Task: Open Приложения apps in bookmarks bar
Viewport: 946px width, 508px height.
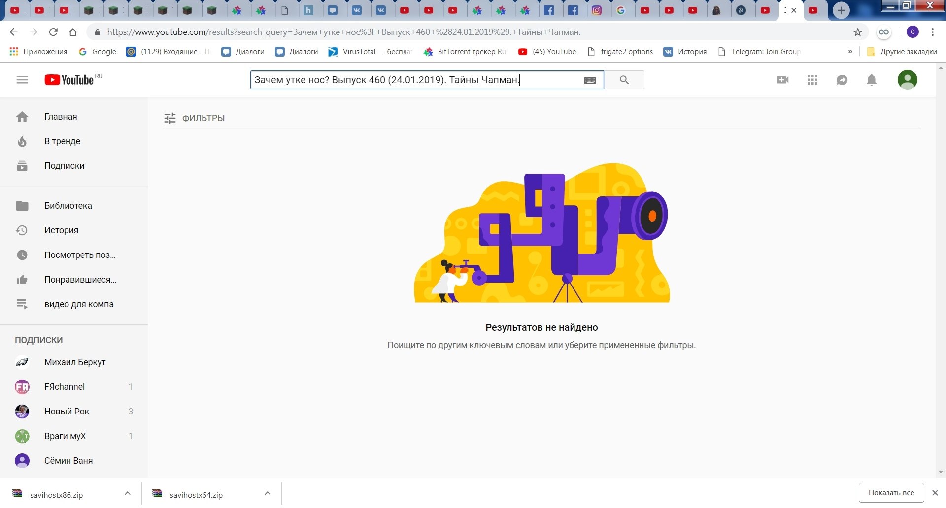Action: click(38, 52)
